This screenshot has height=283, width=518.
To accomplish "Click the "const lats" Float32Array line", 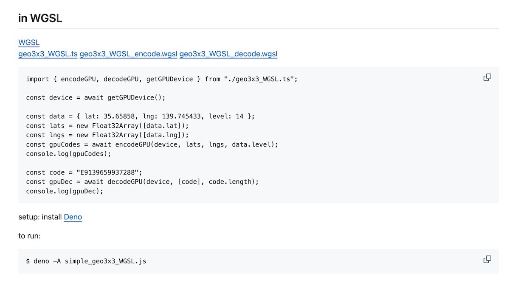I will tap(107, 126).
